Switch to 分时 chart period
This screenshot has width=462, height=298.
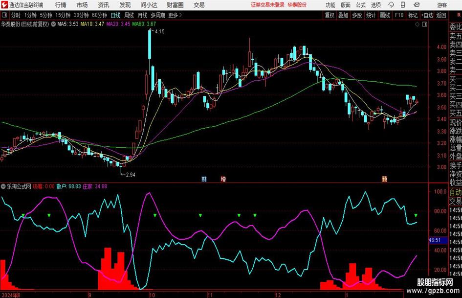16,15
